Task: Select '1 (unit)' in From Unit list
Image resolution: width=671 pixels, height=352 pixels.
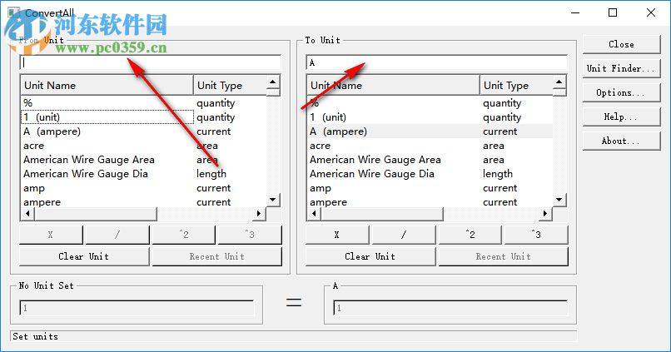Action: 144,117
